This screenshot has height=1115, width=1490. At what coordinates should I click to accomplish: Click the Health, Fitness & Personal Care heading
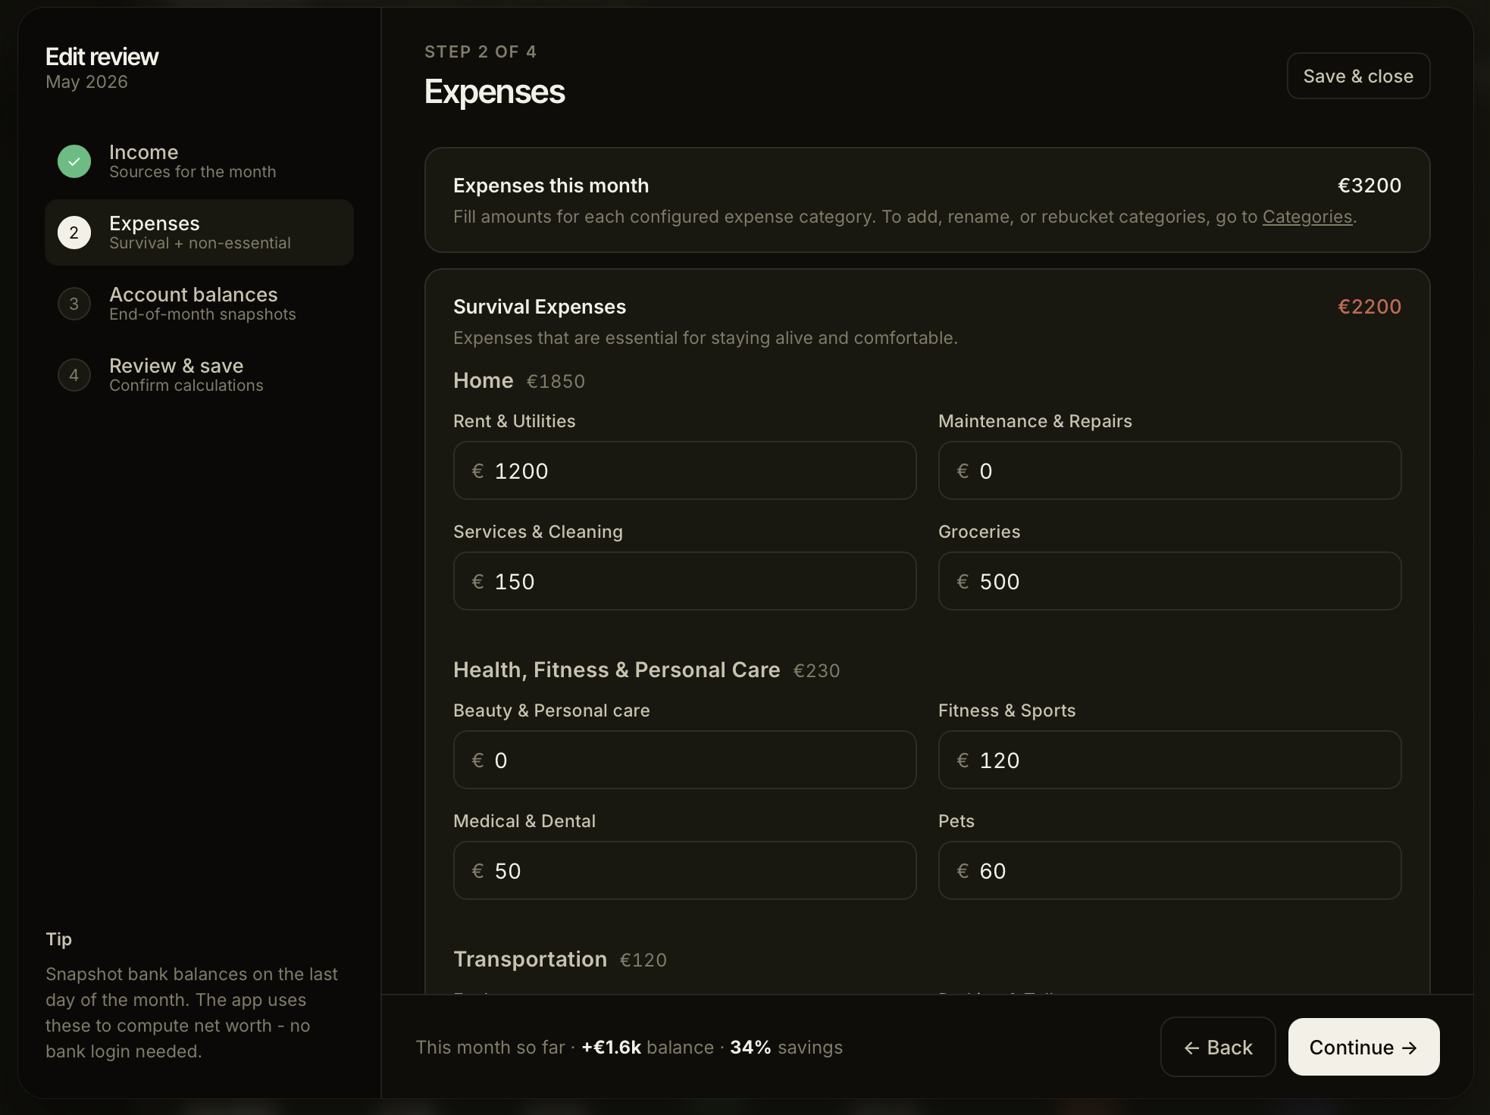(617, 670)
